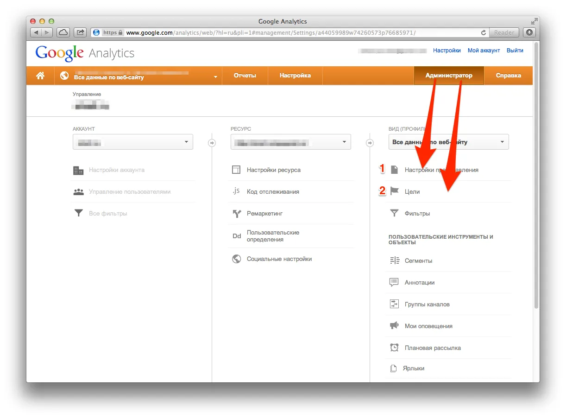Viewport: 566px width, 419px height.
Task: Click the Safari downloads button
Action: point(529,32)
